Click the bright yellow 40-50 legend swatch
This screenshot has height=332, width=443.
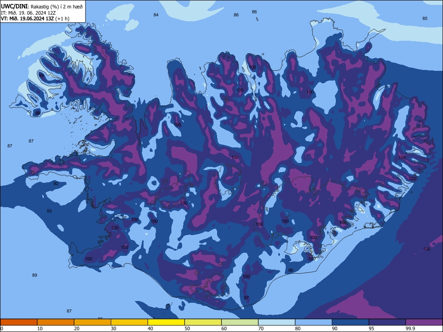pyautogui.click(x=166, y=322)
